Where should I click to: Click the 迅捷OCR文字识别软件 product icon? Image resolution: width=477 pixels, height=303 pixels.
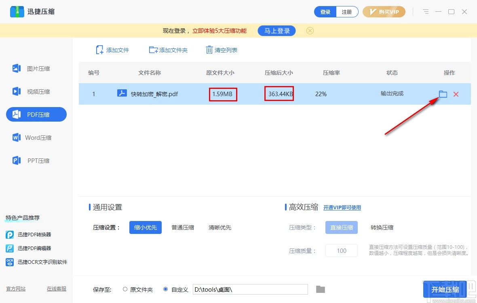point(10,262)
